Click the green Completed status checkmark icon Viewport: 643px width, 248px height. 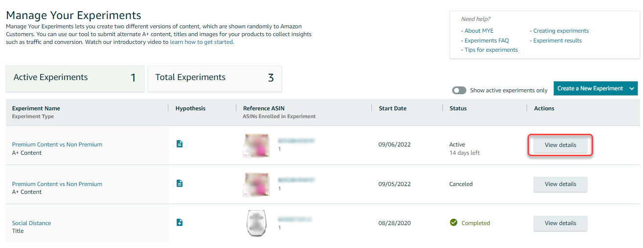point(454,223)
